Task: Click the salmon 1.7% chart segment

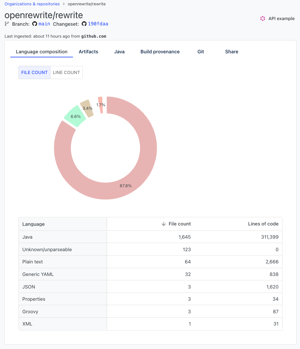Action: point(101,105)
